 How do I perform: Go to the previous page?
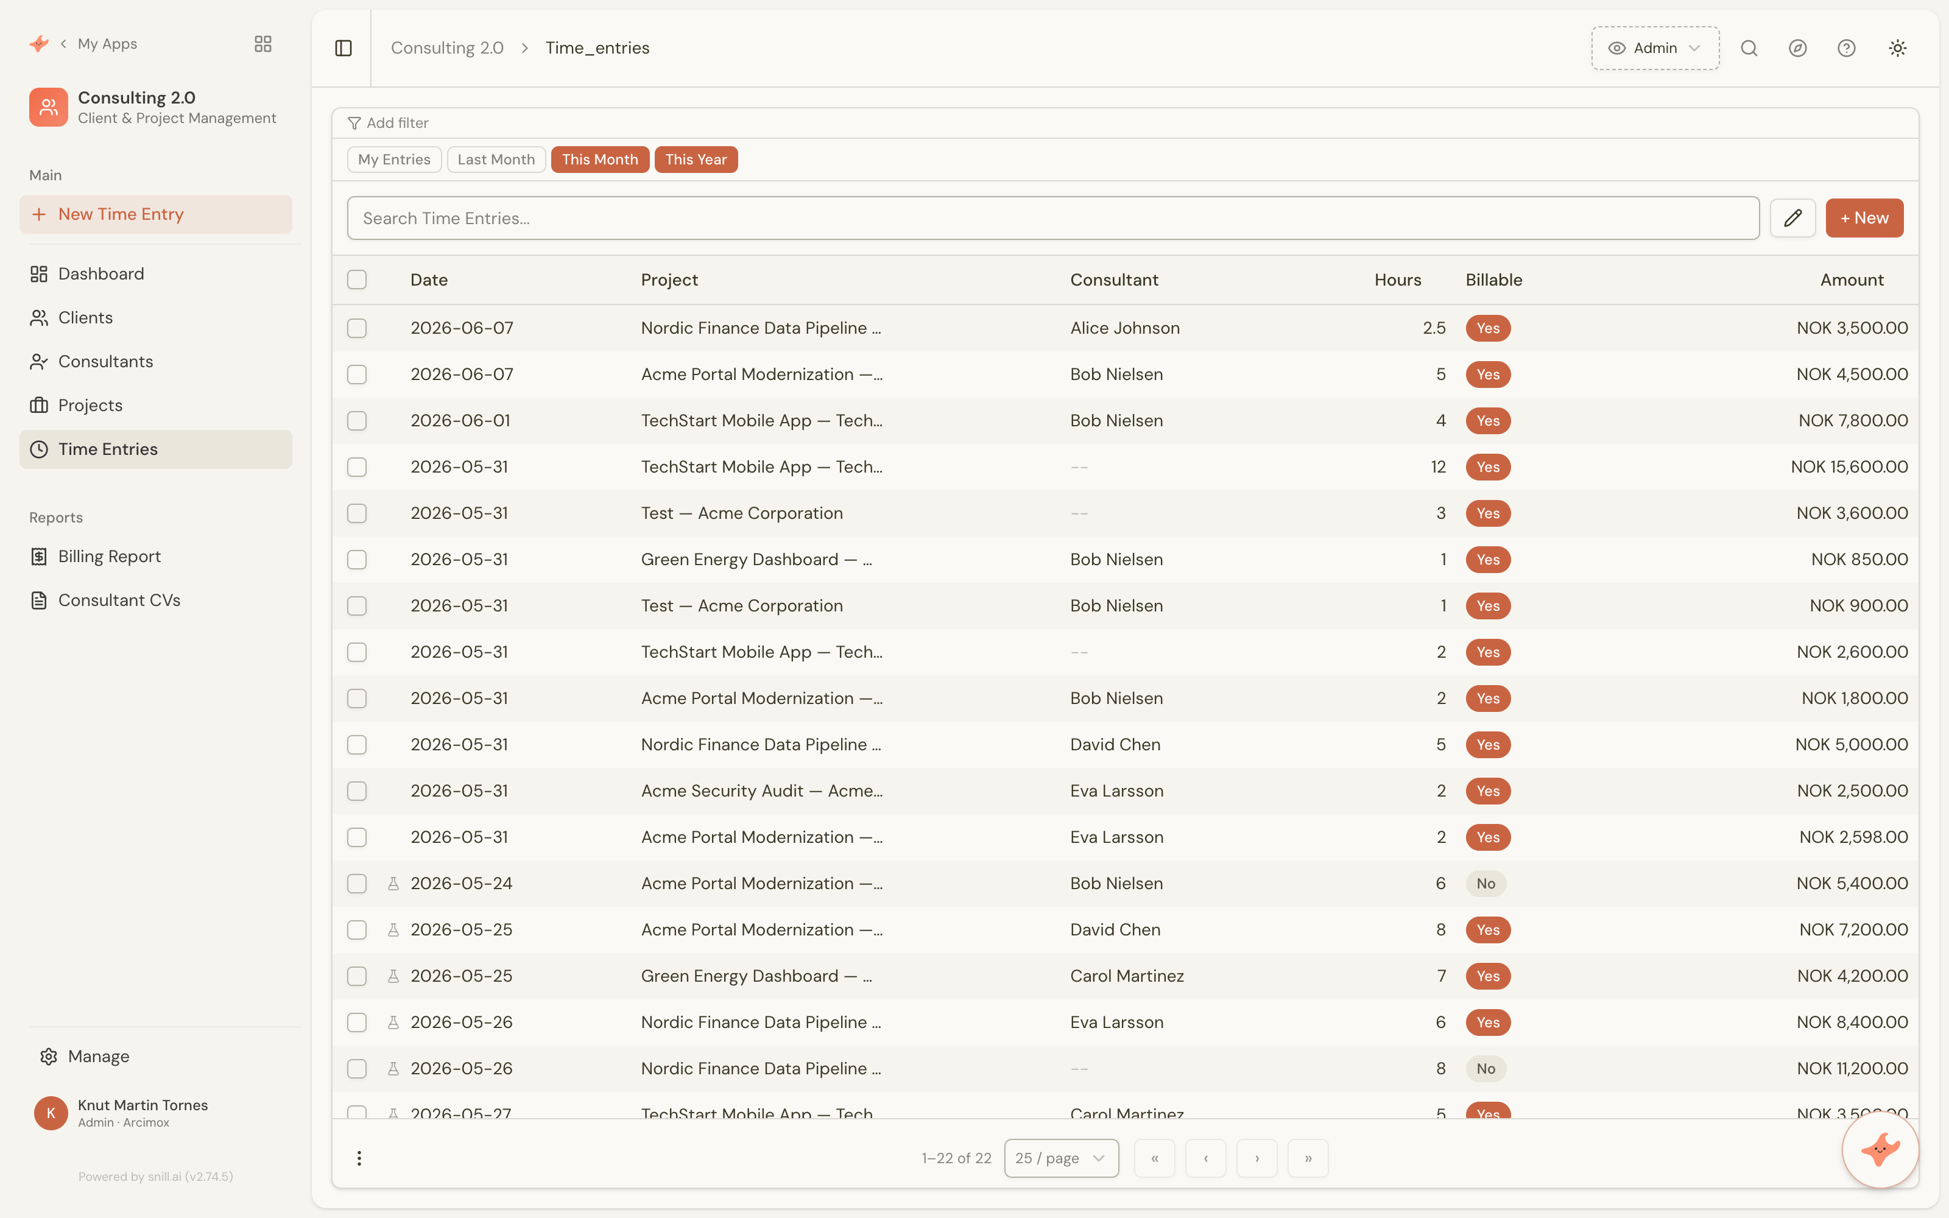(1206, 1158)
